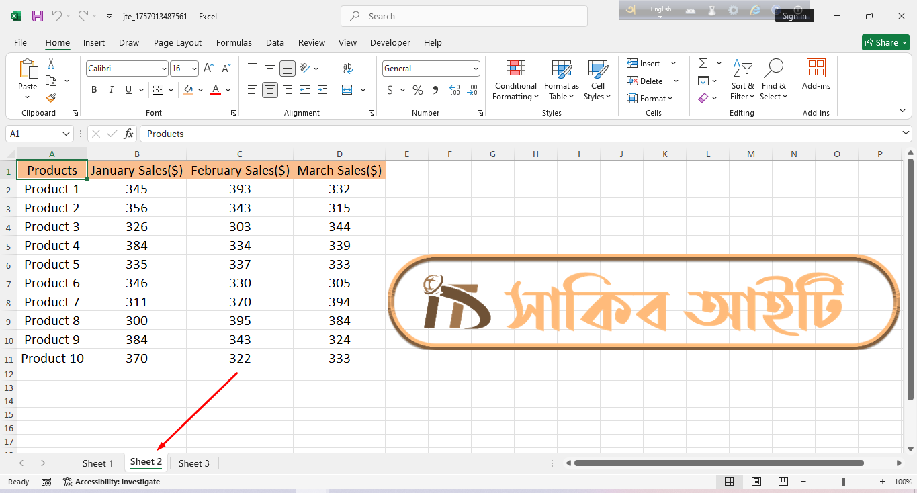This screenshot has height=493, width=917.
Task: Click the AutoSum sigma icon
Action: point(703,63)
